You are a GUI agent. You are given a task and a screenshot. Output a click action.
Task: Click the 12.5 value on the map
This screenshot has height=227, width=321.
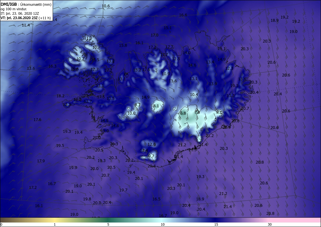click(x=176, y=59)
